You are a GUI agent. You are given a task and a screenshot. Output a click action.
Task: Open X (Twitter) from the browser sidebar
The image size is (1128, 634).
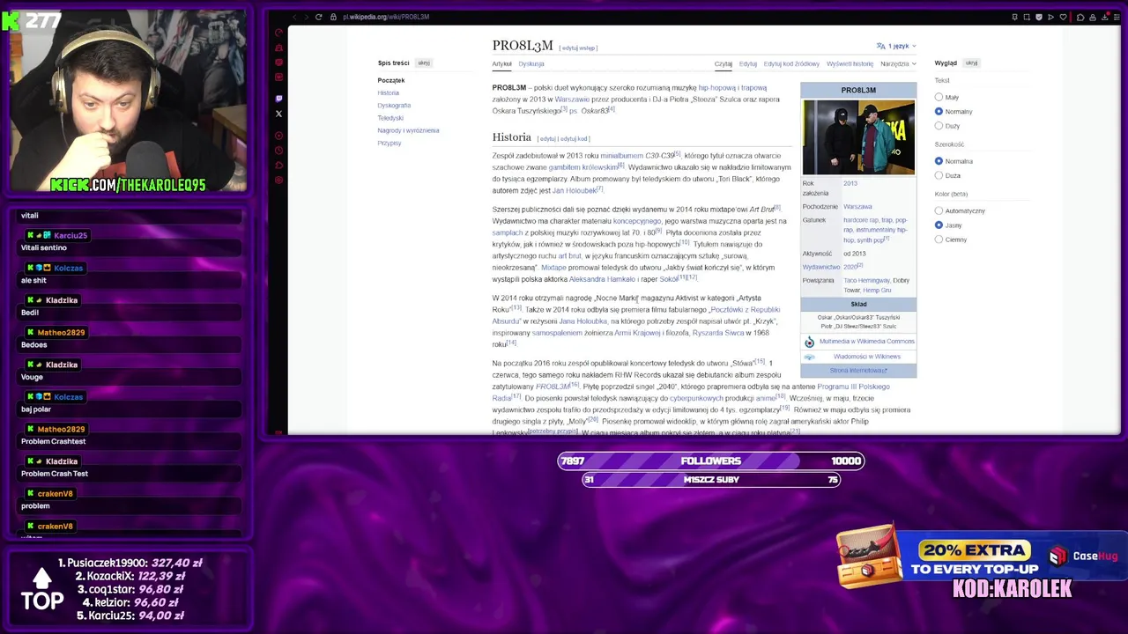coord(279,114)
